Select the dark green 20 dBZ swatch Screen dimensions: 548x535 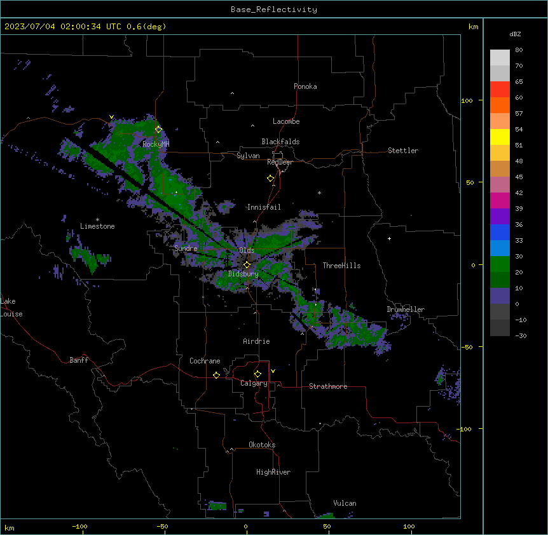pos(500,280)
